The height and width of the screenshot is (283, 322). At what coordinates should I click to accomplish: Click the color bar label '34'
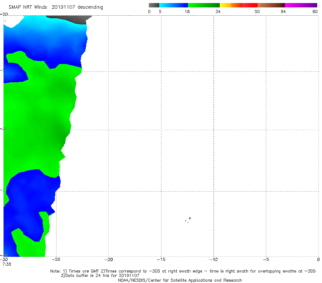tap(218, 12)
